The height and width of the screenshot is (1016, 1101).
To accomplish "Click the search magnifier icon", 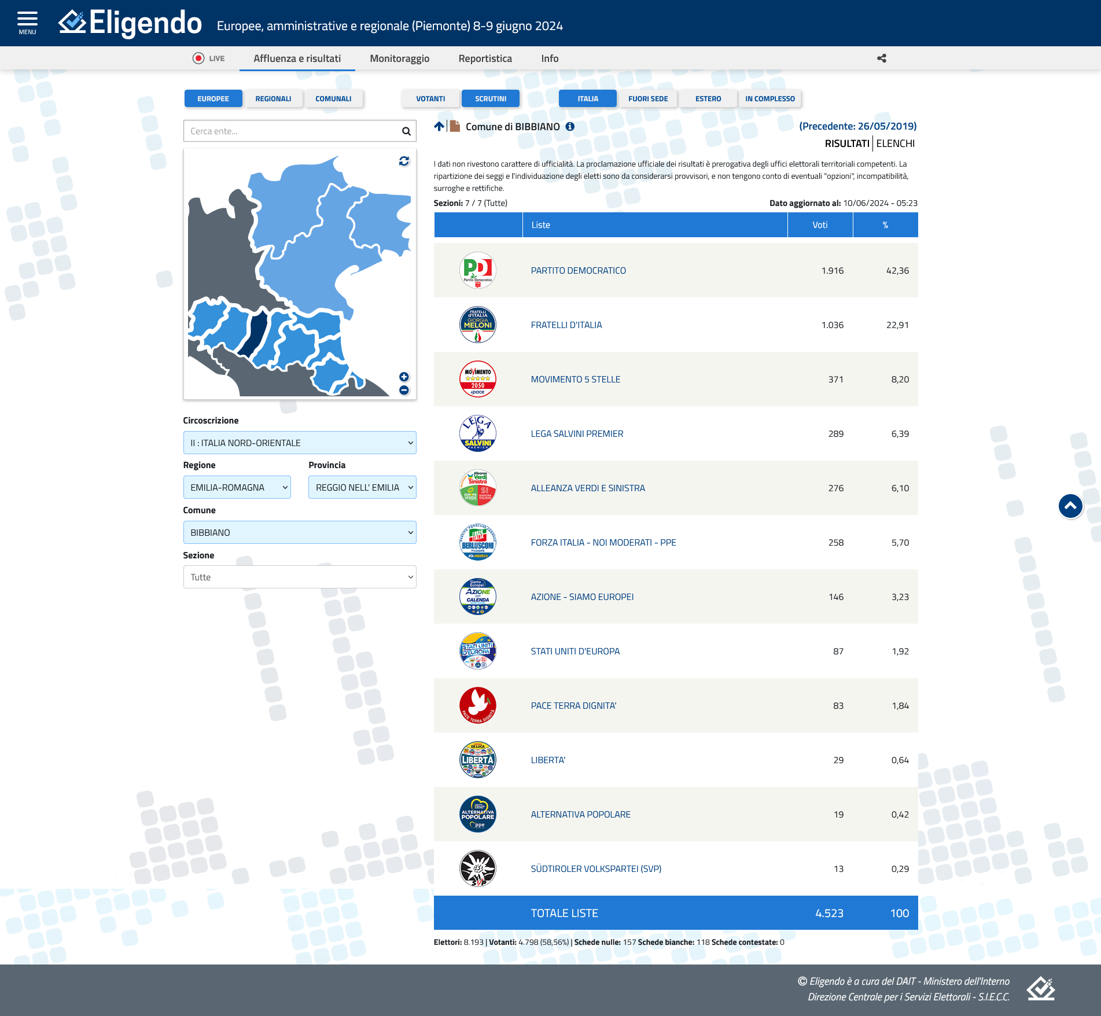I will pos(406,131).
